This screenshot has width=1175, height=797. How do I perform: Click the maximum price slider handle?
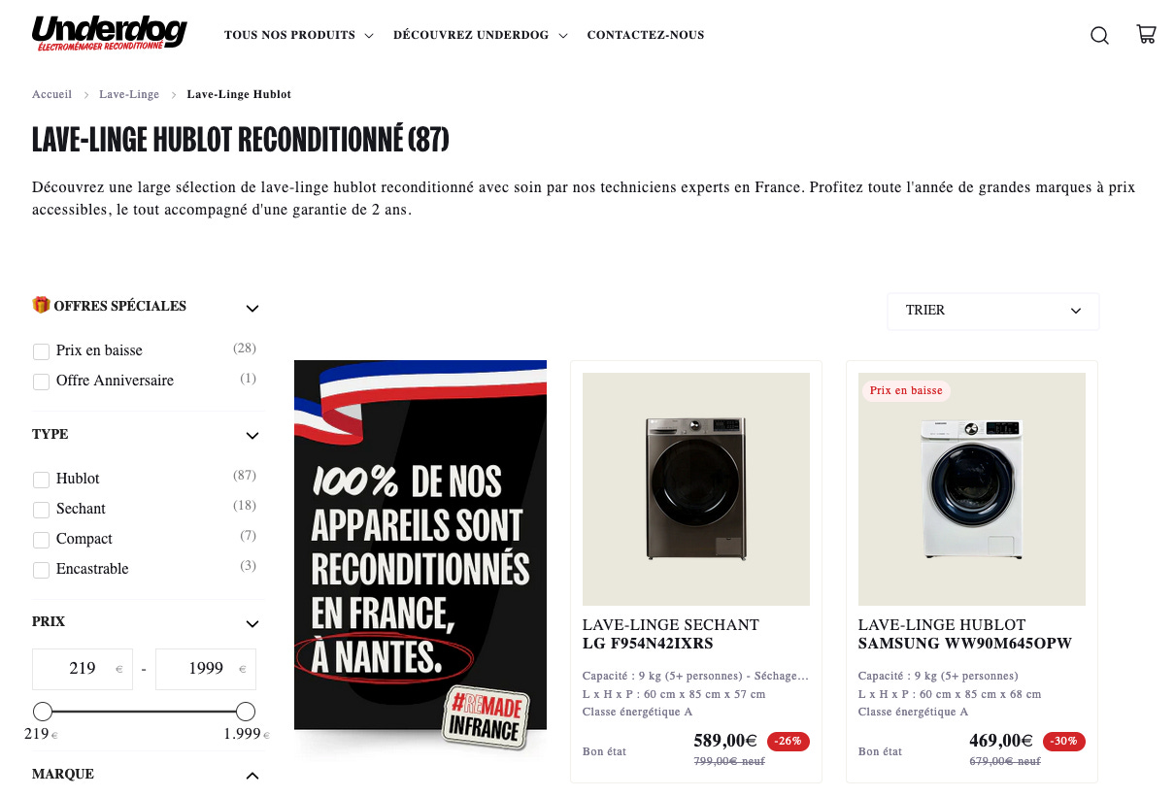pyautogui.click(x=246, y=711)
